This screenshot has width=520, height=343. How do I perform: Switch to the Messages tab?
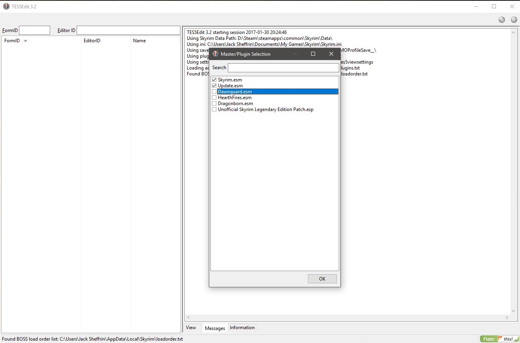(215, 328)
